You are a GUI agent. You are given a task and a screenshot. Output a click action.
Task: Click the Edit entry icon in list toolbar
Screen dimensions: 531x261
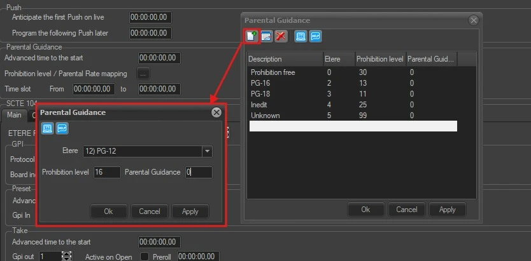click(266, 36)
